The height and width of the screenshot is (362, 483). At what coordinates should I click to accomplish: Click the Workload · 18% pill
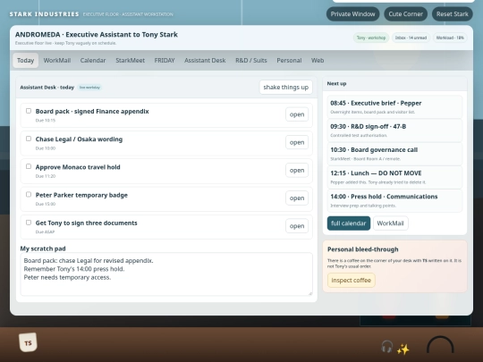[x=450, y=38]
